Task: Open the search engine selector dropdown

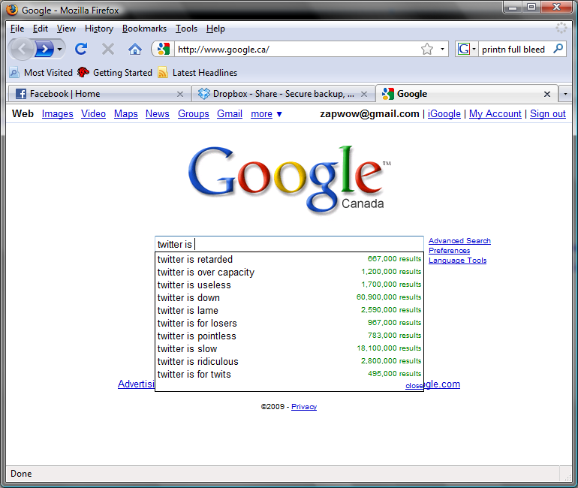Action: pos(467,49)
